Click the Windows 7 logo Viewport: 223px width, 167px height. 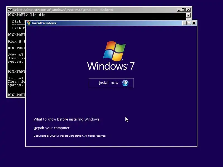pos(111,56)
